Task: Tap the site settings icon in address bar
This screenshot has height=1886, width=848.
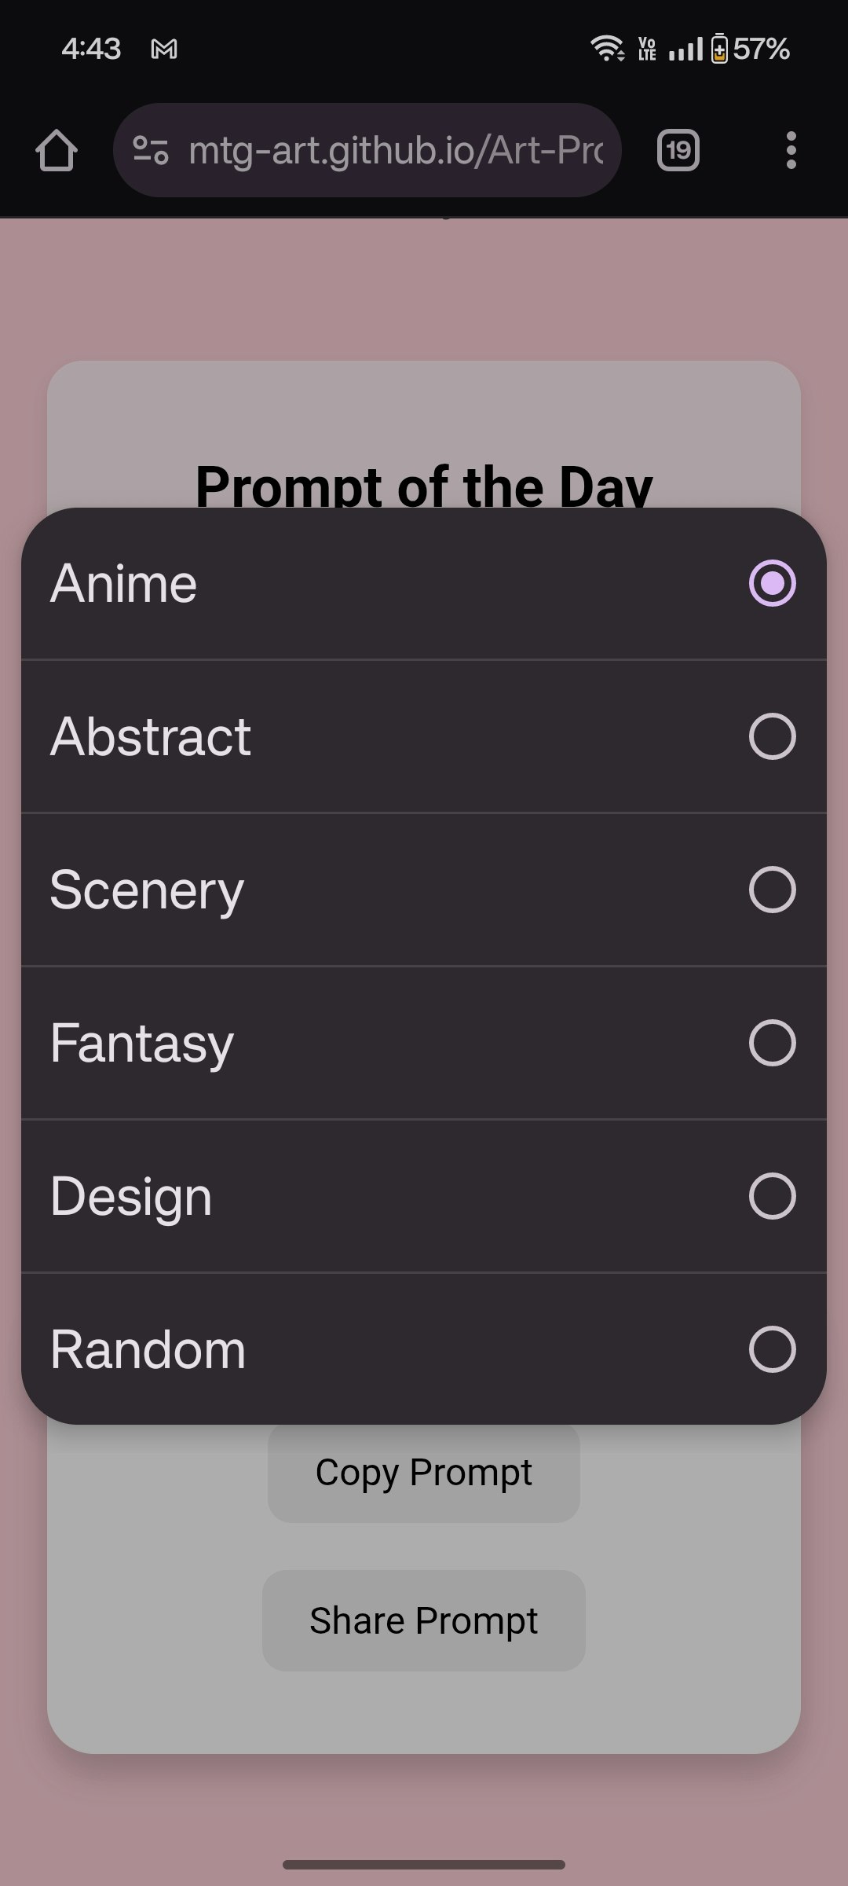Action: pos(150,150)
